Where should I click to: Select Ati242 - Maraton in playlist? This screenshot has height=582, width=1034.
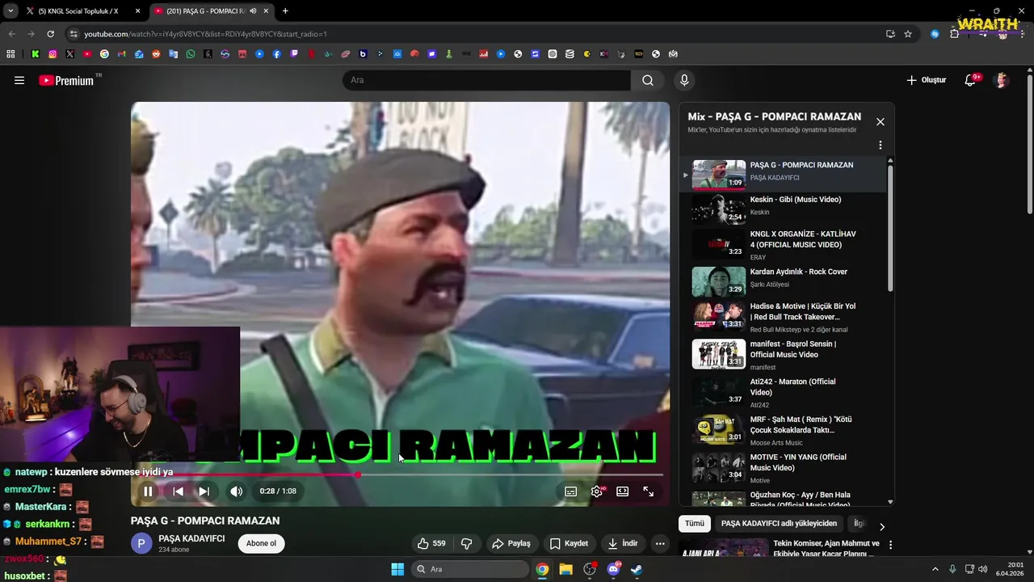[x=784, y=393]
